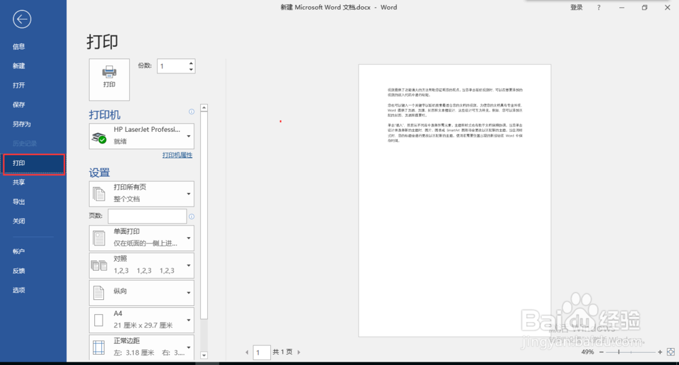This screenshot has height=365, width=679.
Task: Click the printer status icon with green check
Action: click(99, 138)
